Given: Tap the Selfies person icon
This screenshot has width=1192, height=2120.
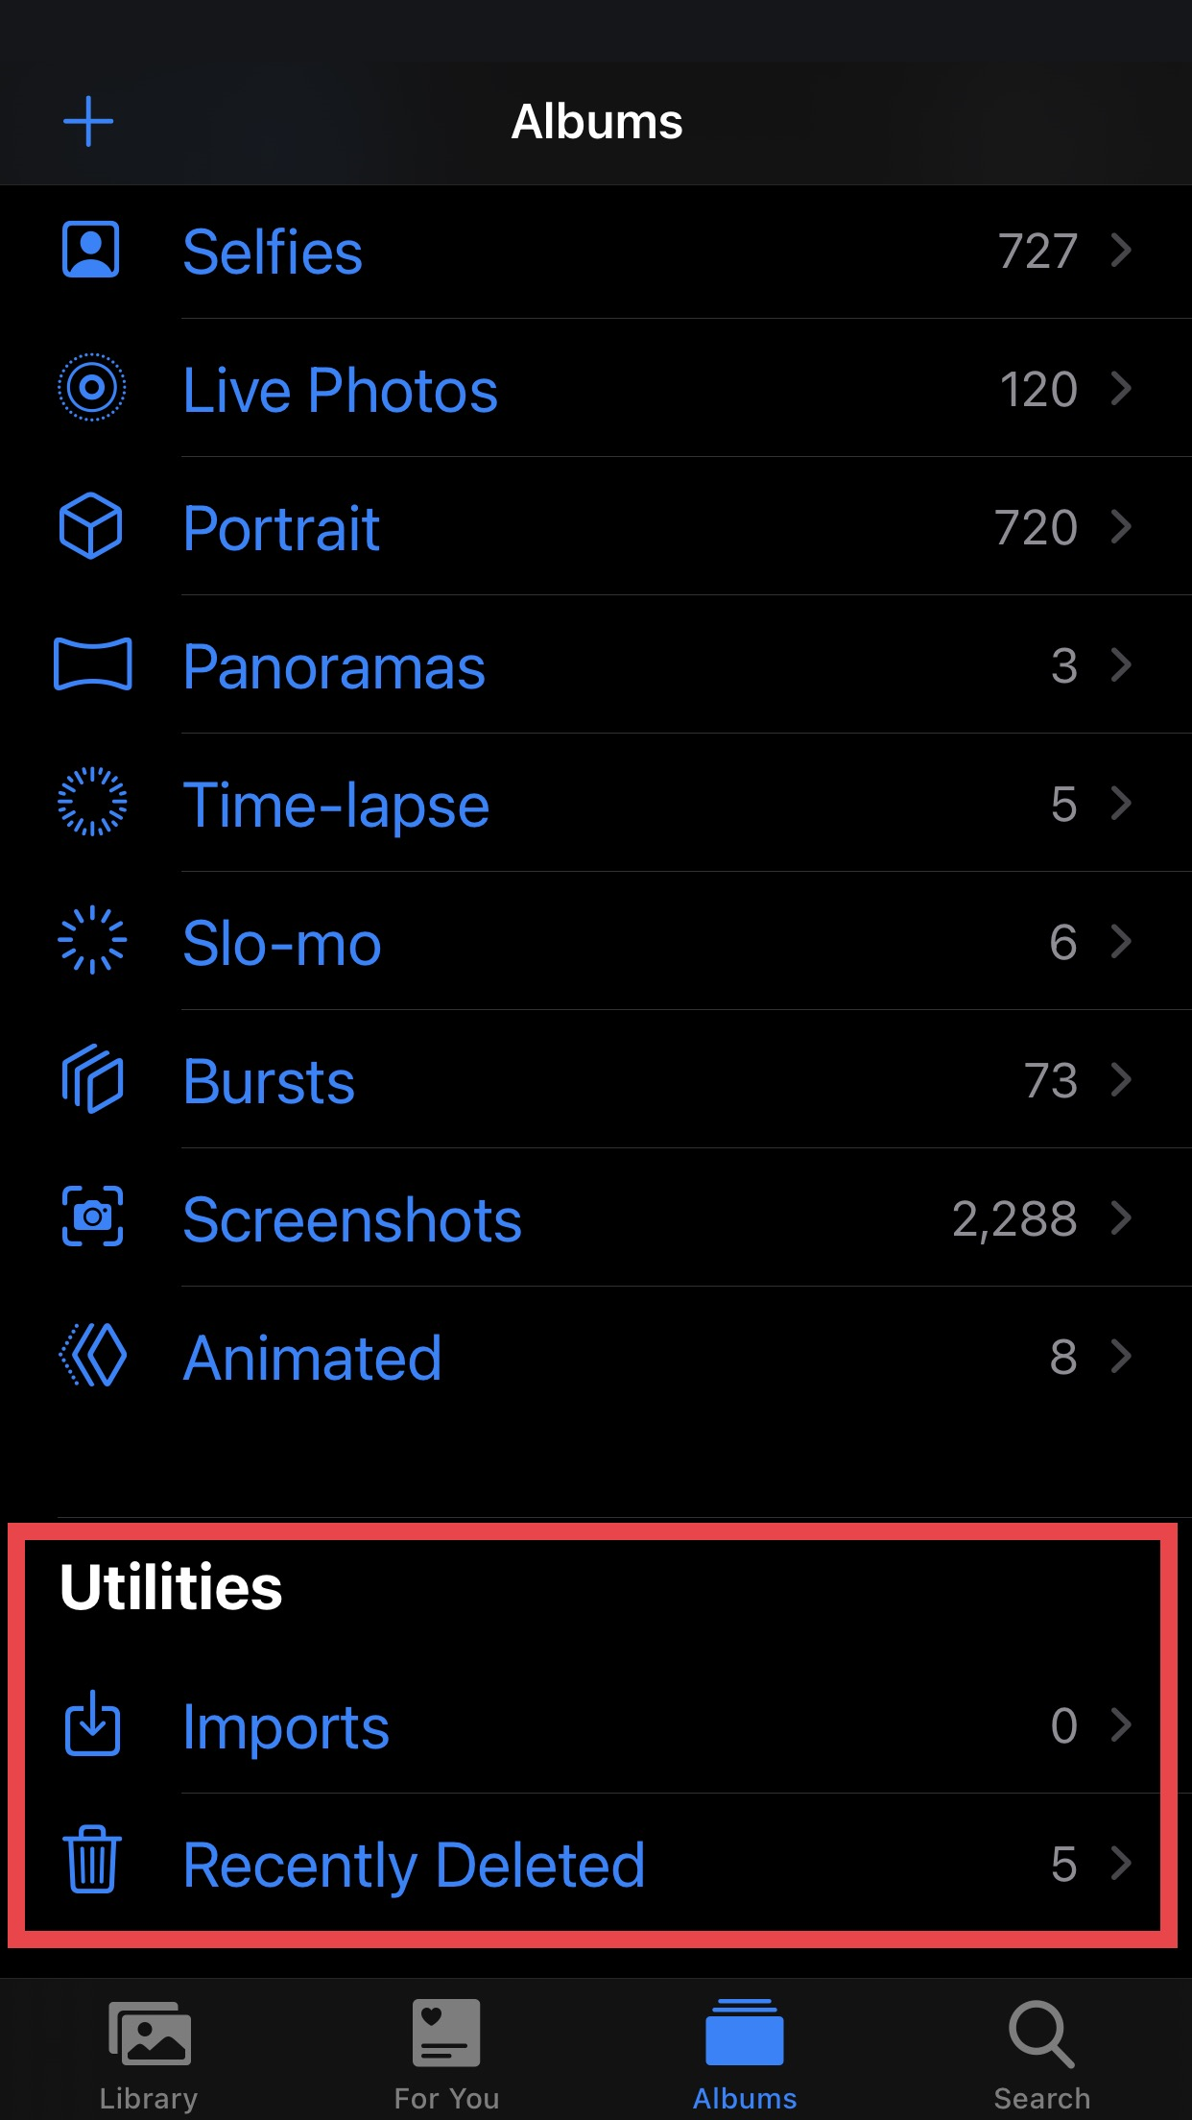Looking at the screenshot, I should pos(91,251).
